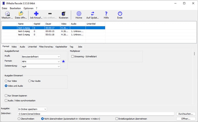Click the Durchsuchen... button

point(186,114)
